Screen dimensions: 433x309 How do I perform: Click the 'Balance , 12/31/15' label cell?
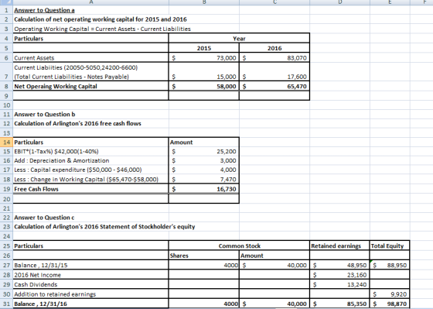[90, 266]
